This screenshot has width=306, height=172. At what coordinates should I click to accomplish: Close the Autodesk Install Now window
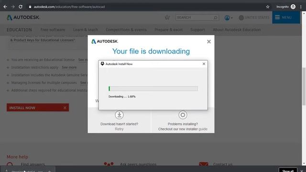[x=204, y=64]
